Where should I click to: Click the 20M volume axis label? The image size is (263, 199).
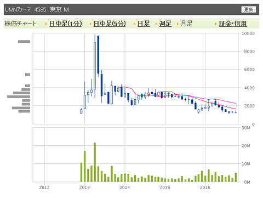click(x=246, y=146)
